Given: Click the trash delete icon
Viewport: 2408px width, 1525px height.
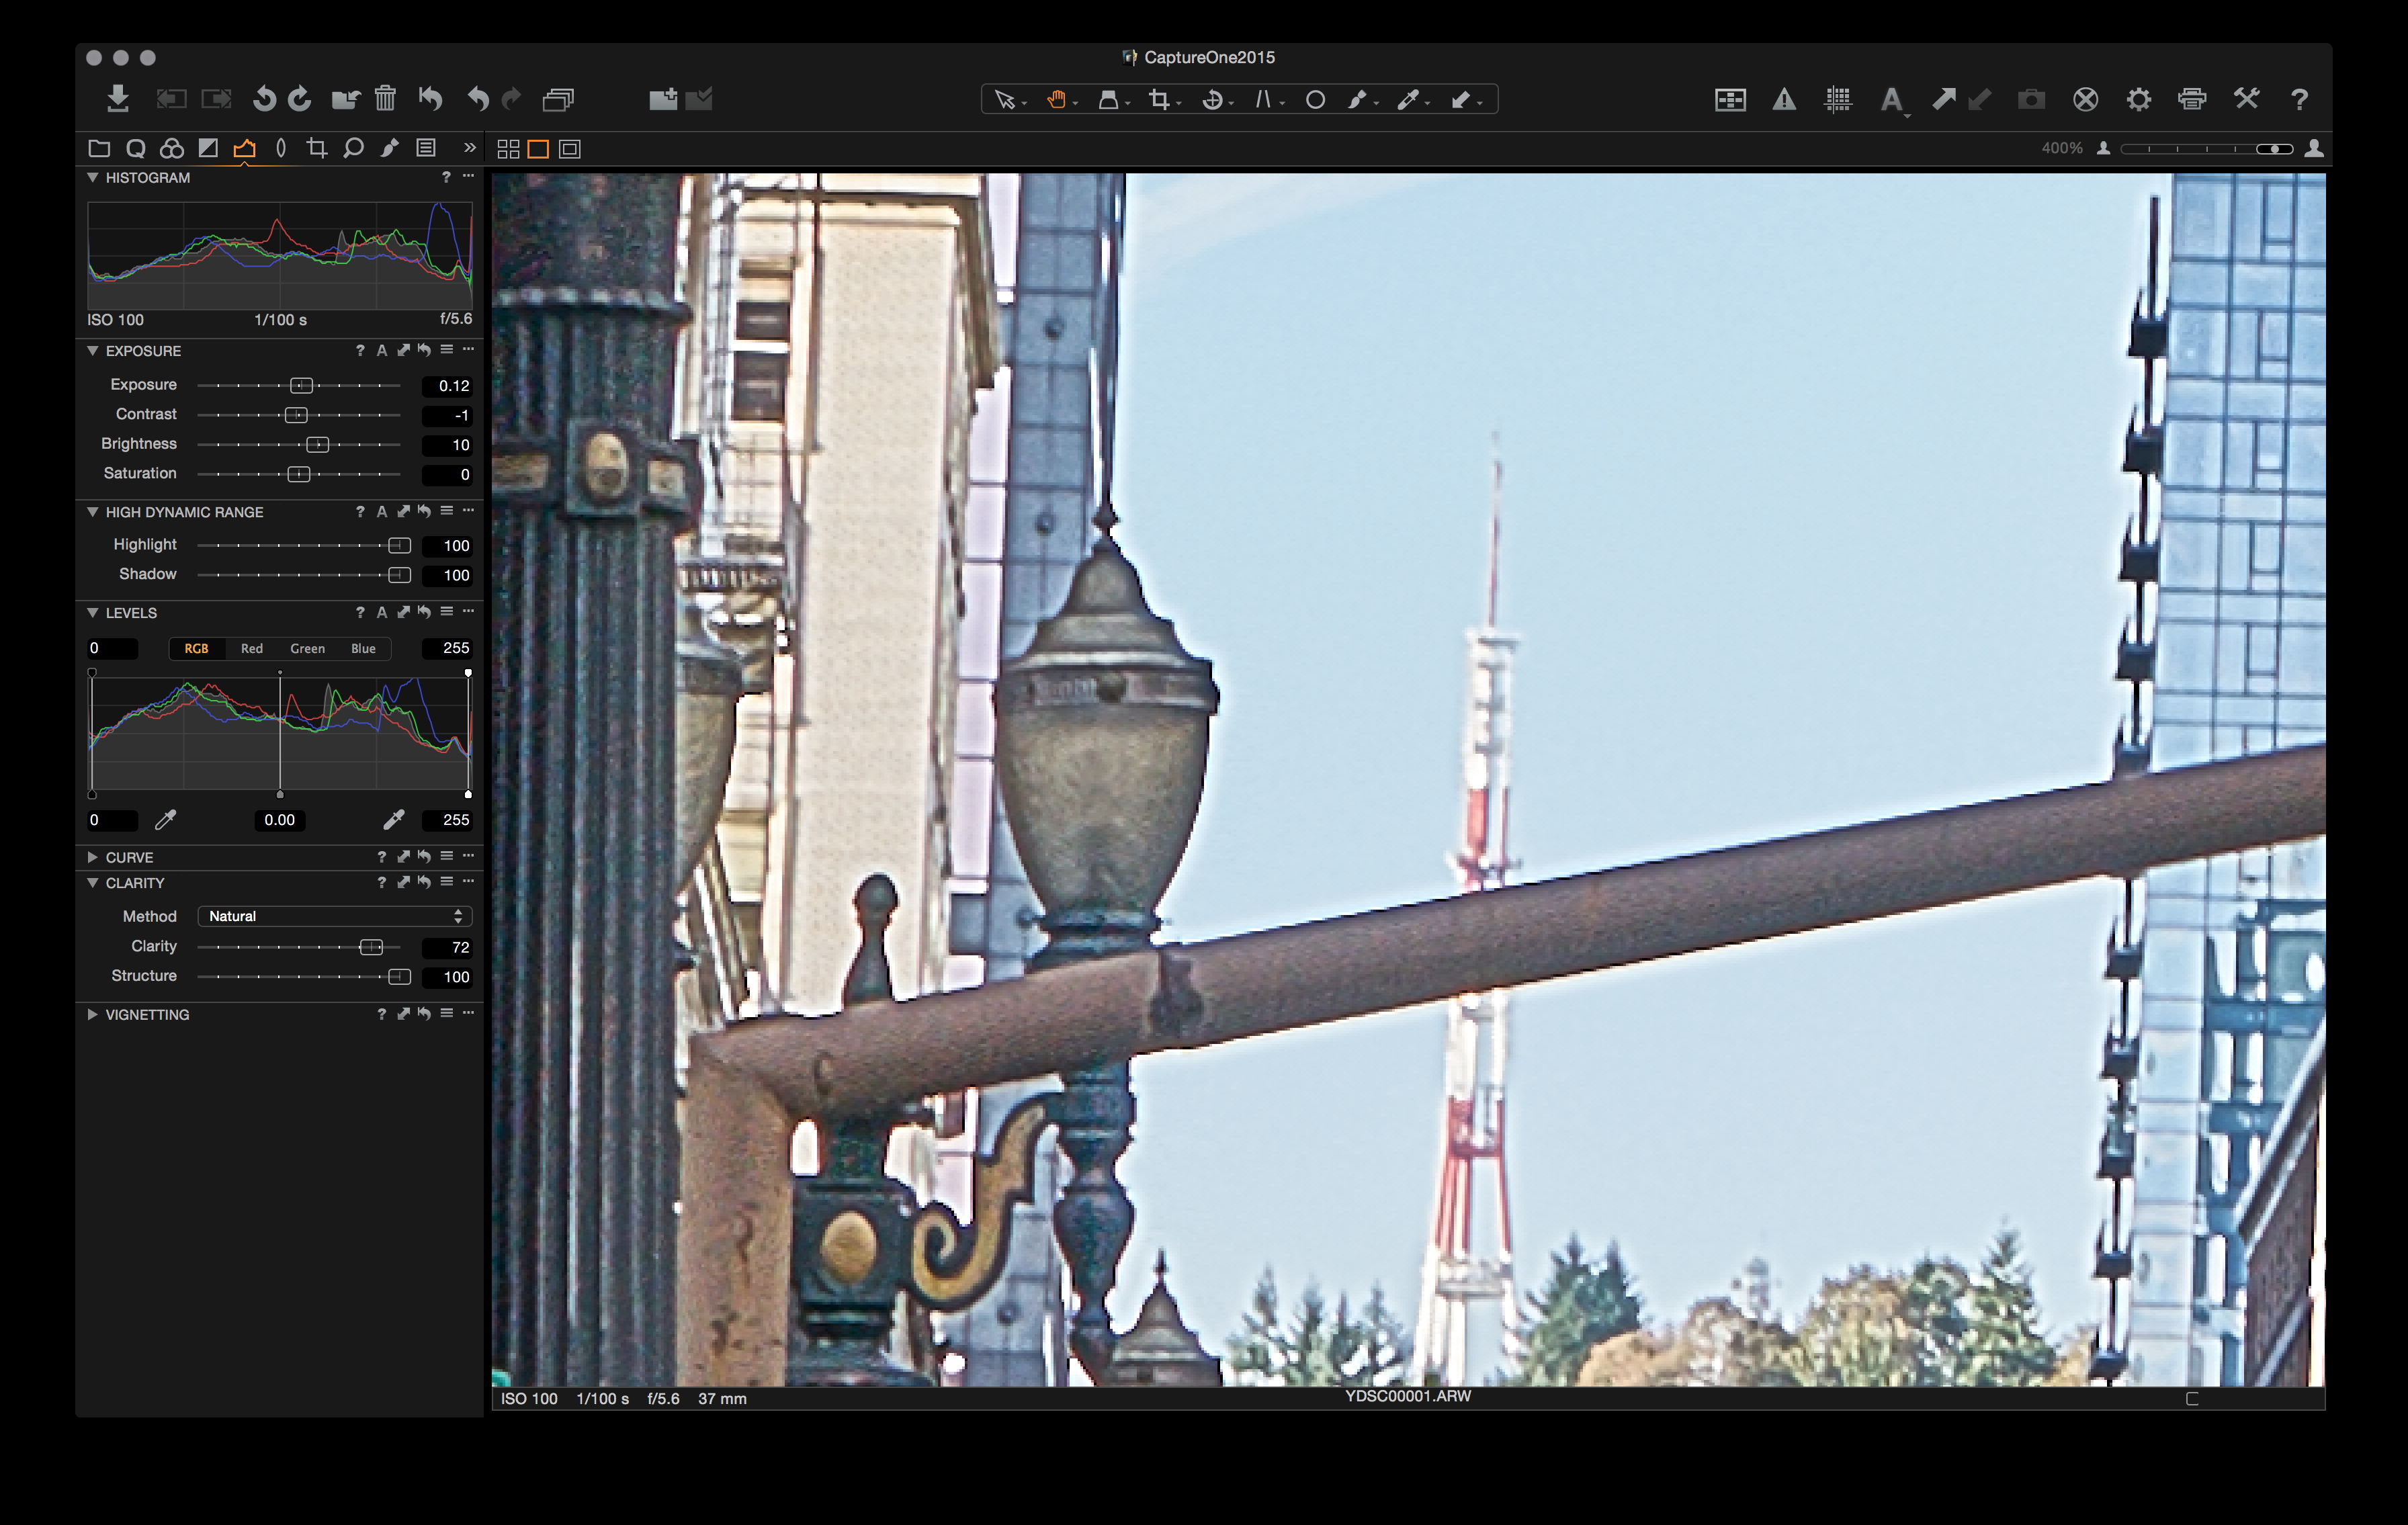Looking at the screenshot, I should coord(385,98).
